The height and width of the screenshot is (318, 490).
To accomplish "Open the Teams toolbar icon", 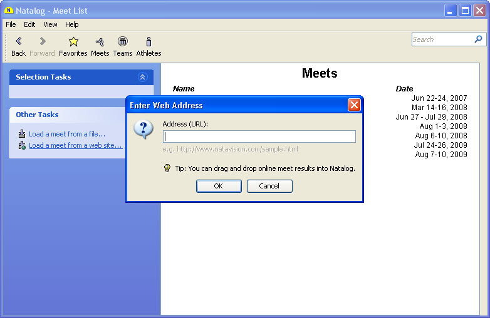I will click(123, 42).
